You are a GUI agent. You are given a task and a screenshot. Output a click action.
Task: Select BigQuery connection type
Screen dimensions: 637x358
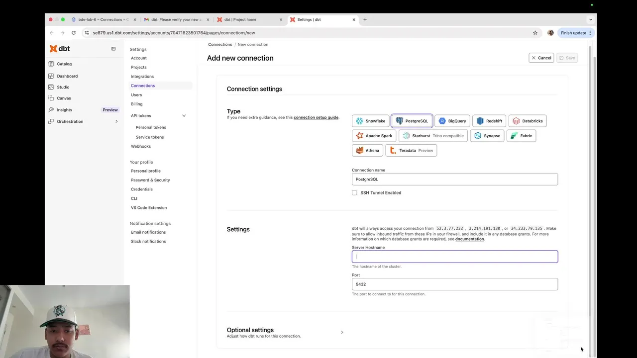(x=452, y=121)
